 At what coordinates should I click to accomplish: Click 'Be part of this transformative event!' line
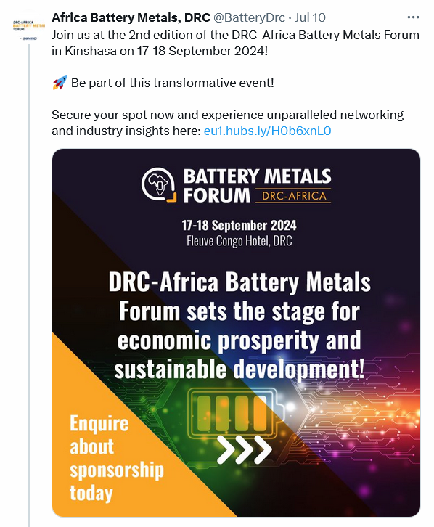(x=172, y=83)
